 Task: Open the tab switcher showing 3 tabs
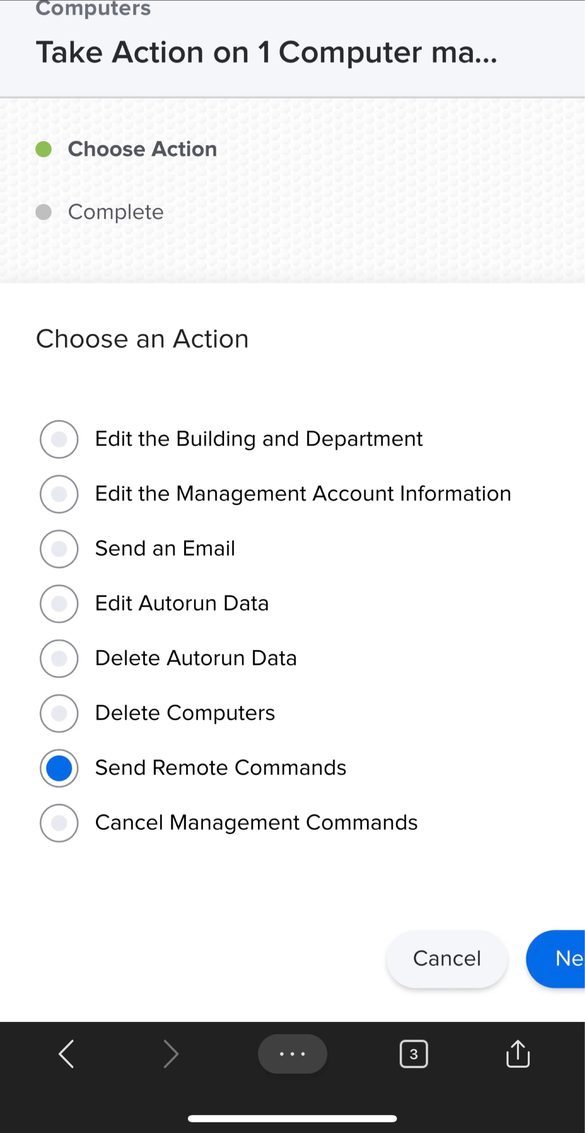413,1054
